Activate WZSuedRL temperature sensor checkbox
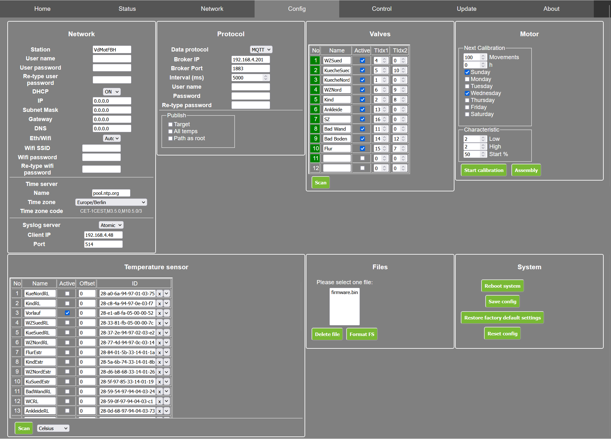The width and height of the screenshot is (611, 439). (67, 323)
